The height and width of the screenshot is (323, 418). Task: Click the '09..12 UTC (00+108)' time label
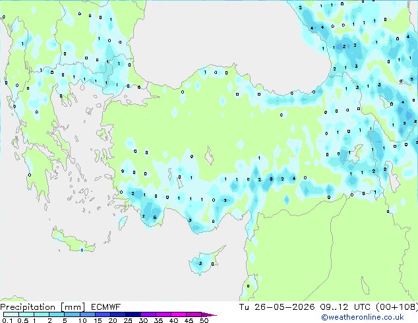(369, 307)
